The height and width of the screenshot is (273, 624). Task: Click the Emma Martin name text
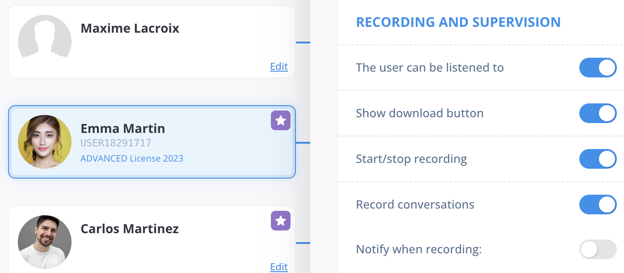pos(123,129)
